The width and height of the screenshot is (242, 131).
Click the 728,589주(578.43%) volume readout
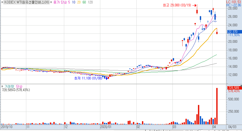tap(16, 90)
